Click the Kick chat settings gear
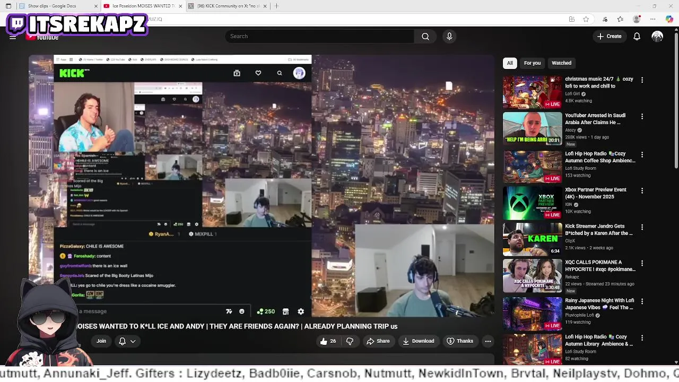 coord(301,311)
